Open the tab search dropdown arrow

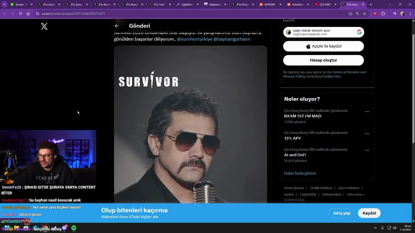[x=5, y=5]
